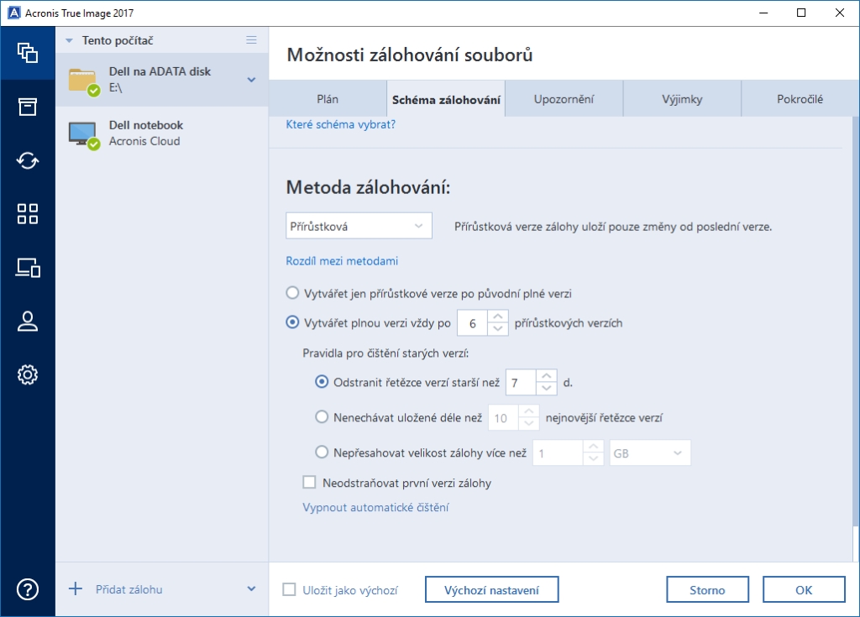Open the Account user icon

[x=28, y=322]
